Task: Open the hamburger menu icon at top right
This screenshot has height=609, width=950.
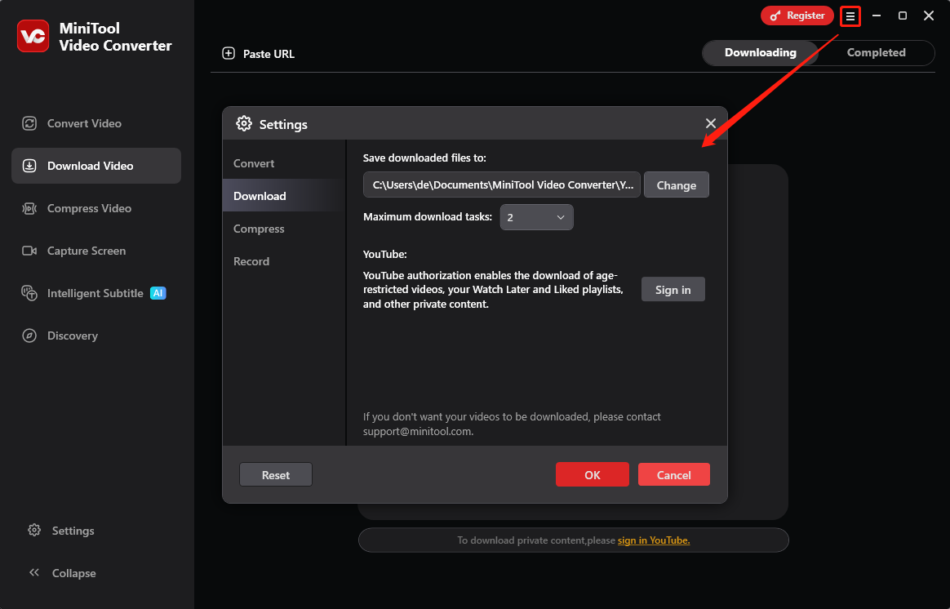Action: (850, 16)
